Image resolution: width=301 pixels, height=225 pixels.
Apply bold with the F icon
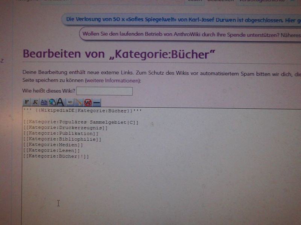coord(27,102)
